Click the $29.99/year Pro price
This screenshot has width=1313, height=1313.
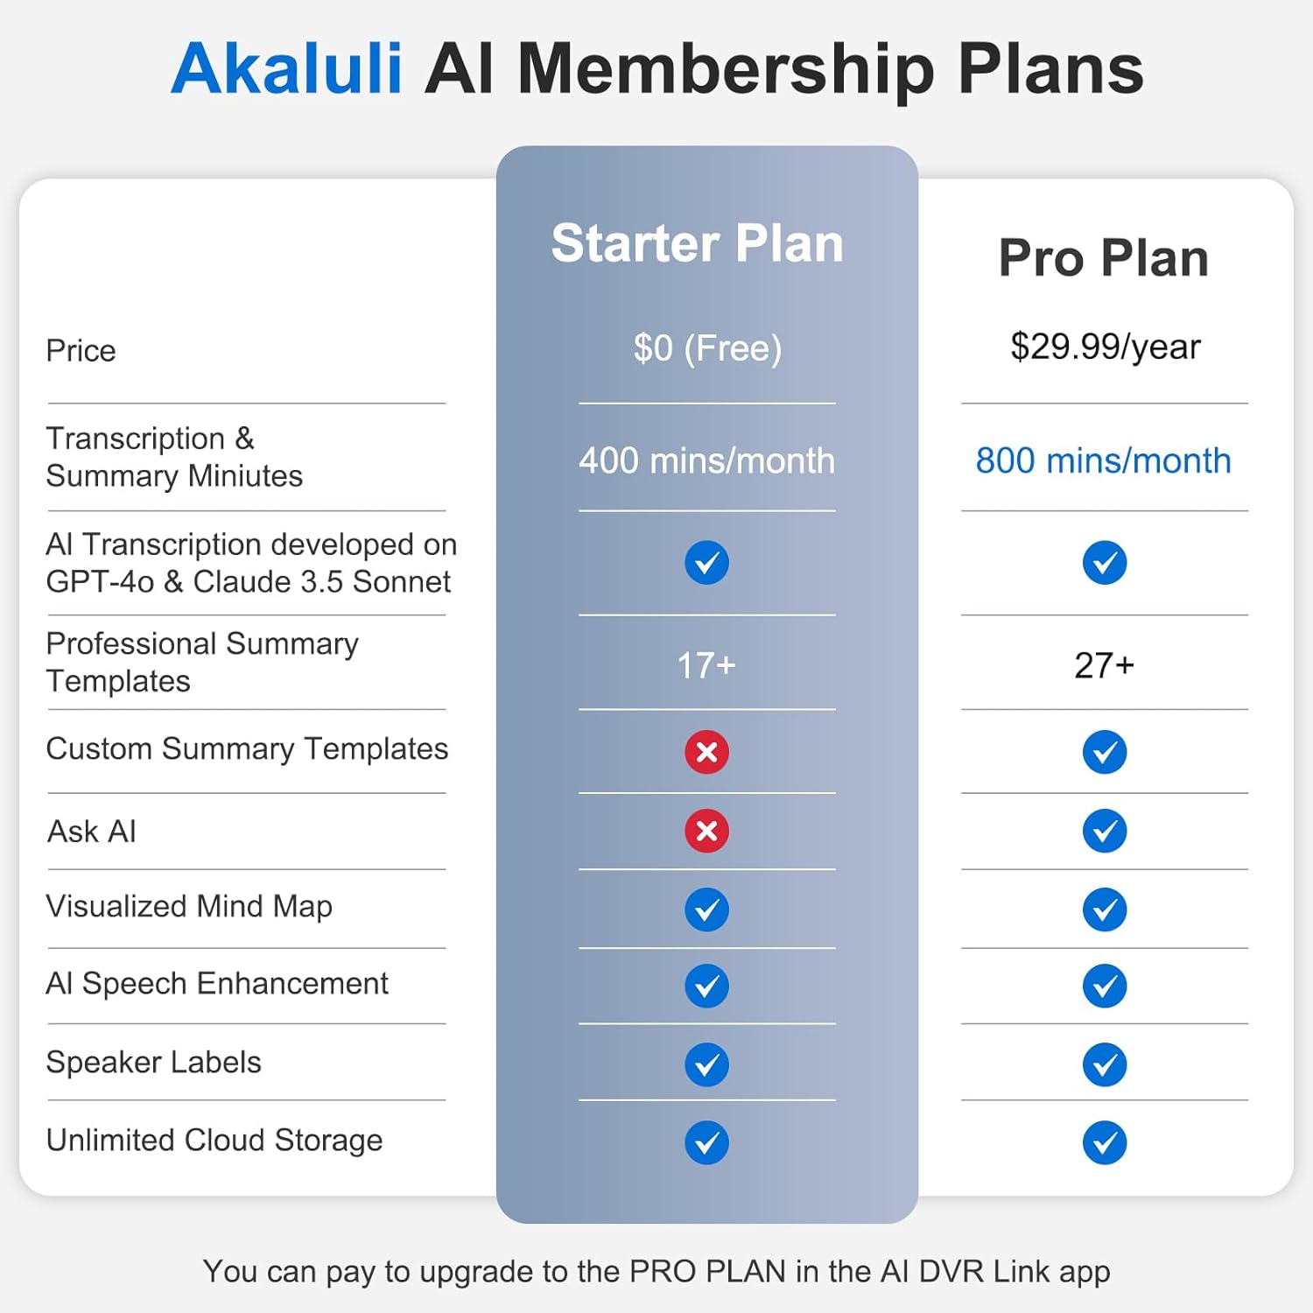point(1105,347)
